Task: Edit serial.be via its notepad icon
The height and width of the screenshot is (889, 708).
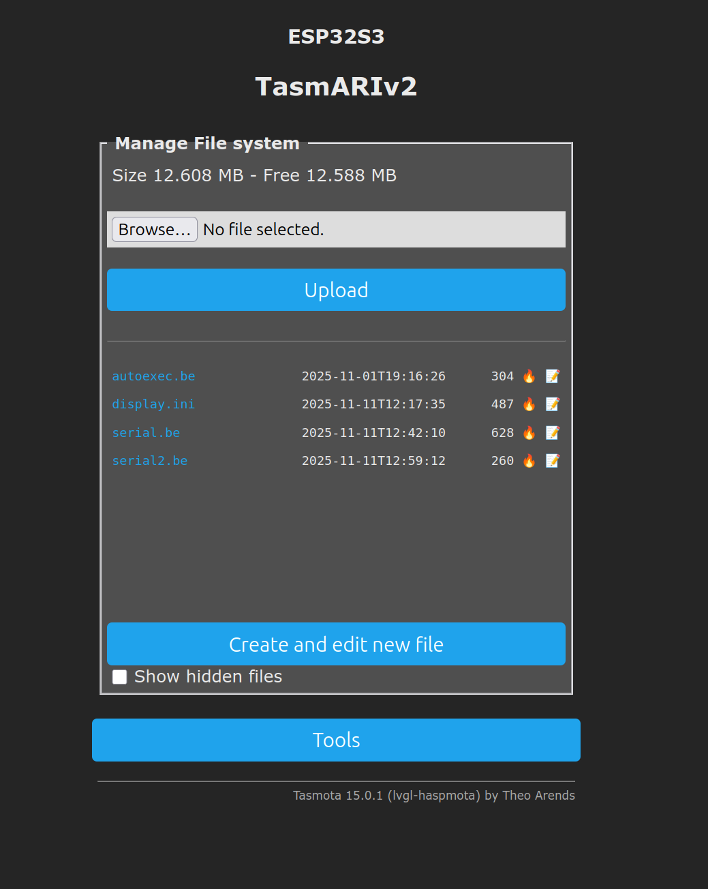Action: (553, 432)
